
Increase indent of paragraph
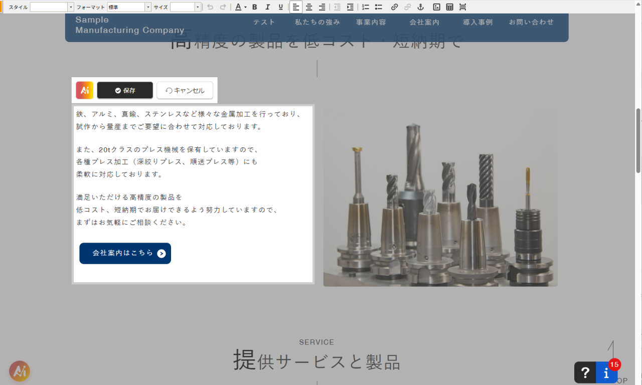pos(350,7)
